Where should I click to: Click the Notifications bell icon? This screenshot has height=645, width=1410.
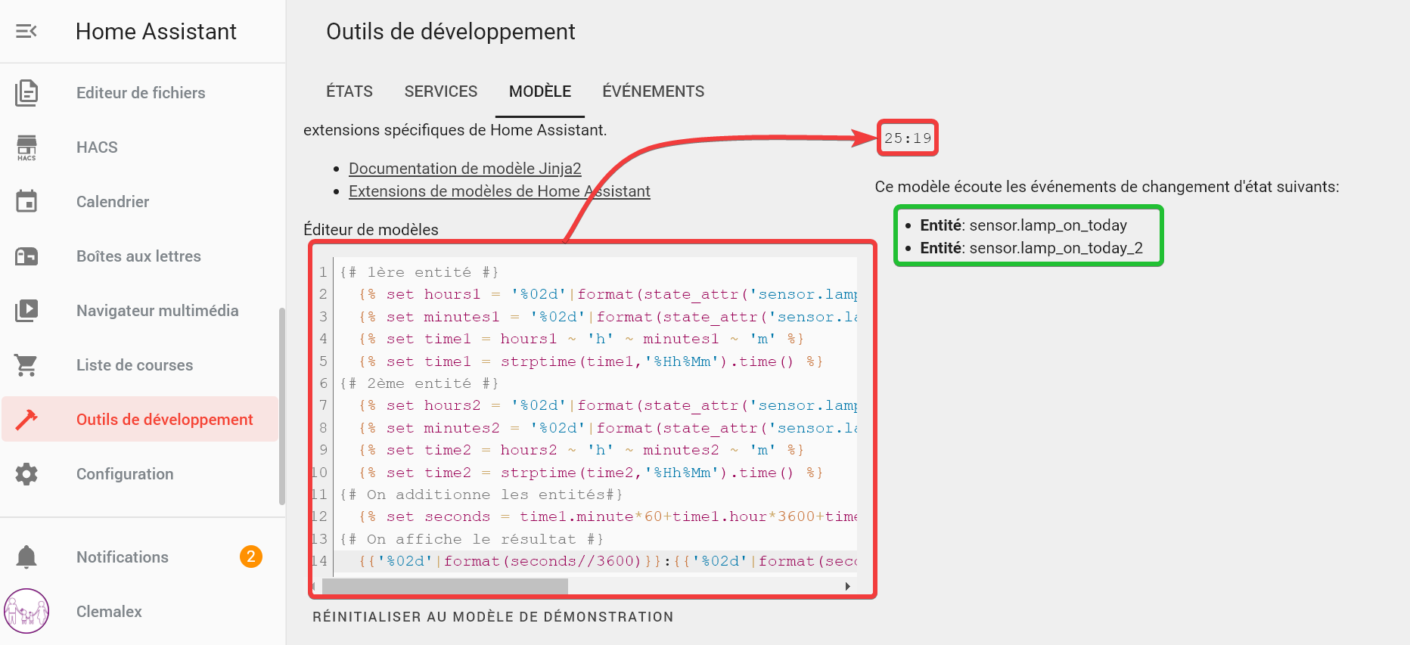(26, 557)
